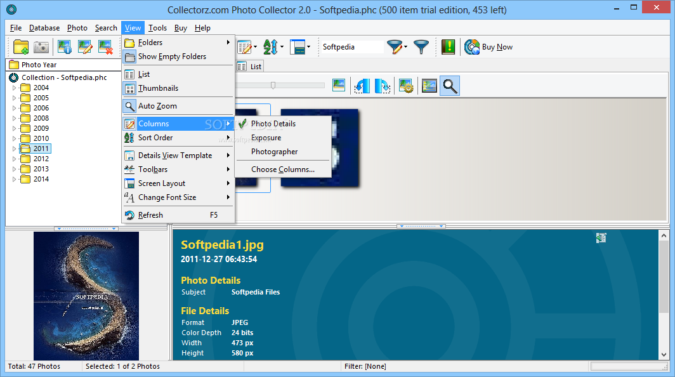This screenshot has width=675, height=377.
Task: Switch to the List tab
Action: (250, 67)
